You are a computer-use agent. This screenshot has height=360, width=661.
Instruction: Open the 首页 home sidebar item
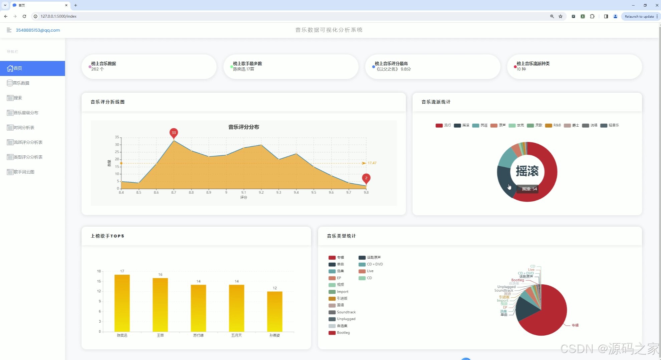pyautogui.click(x=32, y=68)
